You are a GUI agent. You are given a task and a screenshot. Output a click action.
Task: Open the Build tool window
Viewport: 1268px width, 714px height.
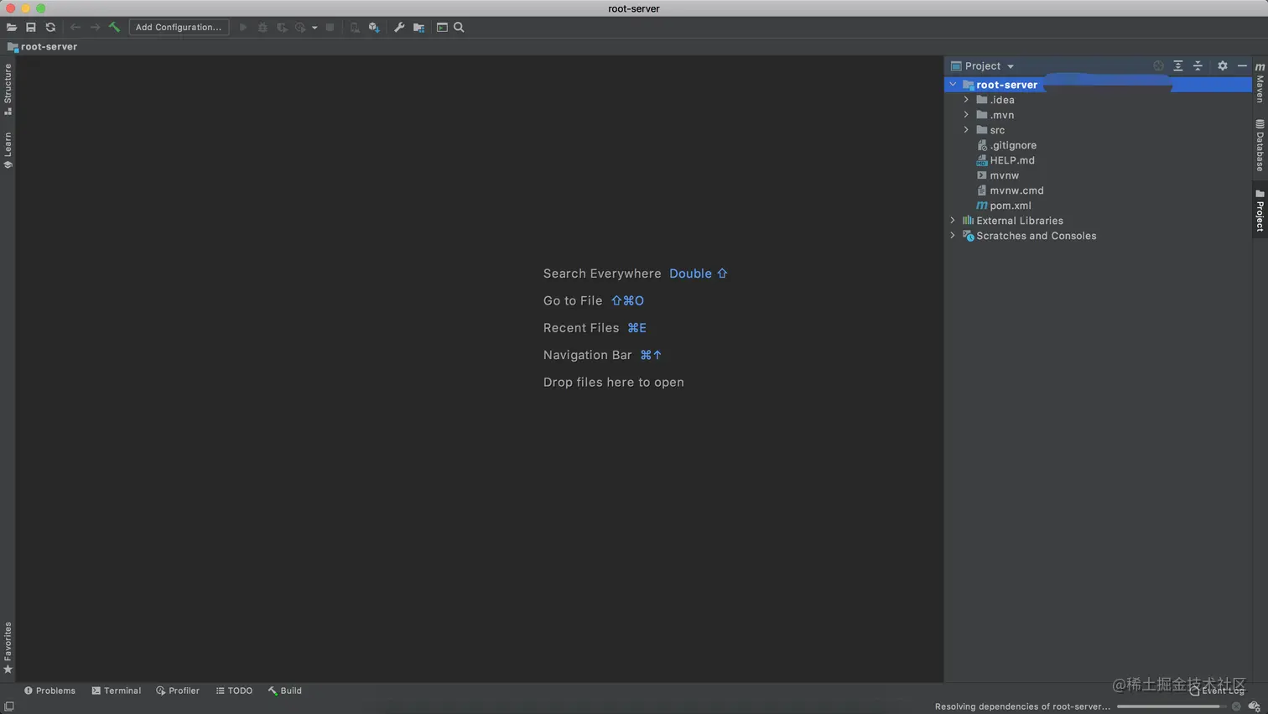tap(285, 691)
